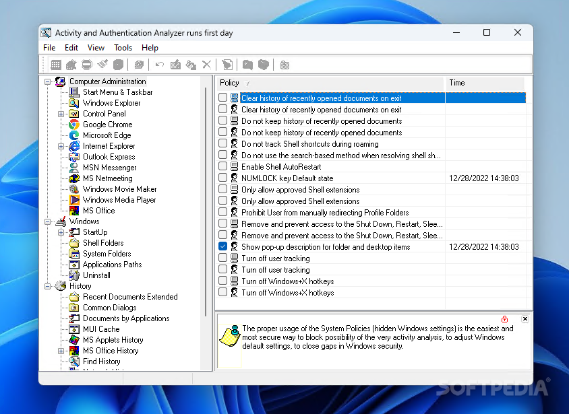The width and height of the screenshot is (569, 414).
Task: Click the tree panel vertical scrollbar
Action: click(206, 202)
